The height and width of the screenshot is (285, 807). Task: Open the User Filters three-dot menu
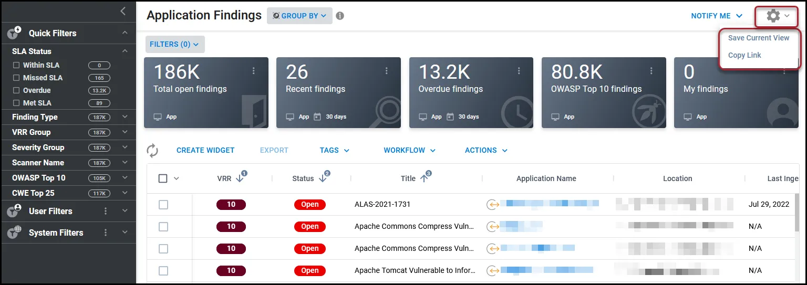pos(106,211)
